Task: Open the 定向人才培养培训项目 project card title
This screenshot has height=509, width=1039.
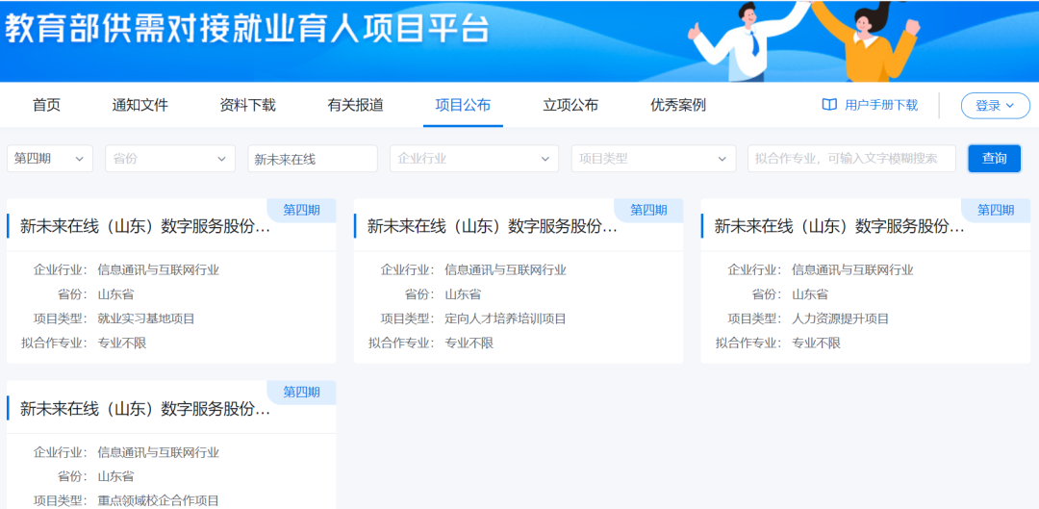Action: click(492, 226)
